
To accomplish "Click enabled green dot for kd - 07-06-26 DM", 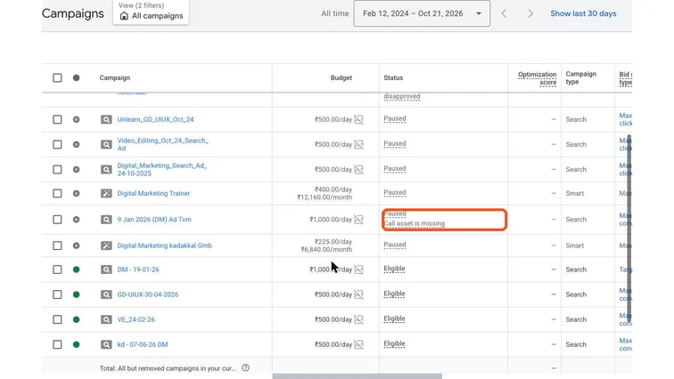I will (x=76, y=344).
